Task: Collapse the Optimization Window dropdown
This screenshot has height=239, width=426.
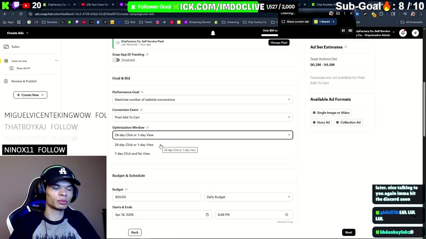Action: 202,135
